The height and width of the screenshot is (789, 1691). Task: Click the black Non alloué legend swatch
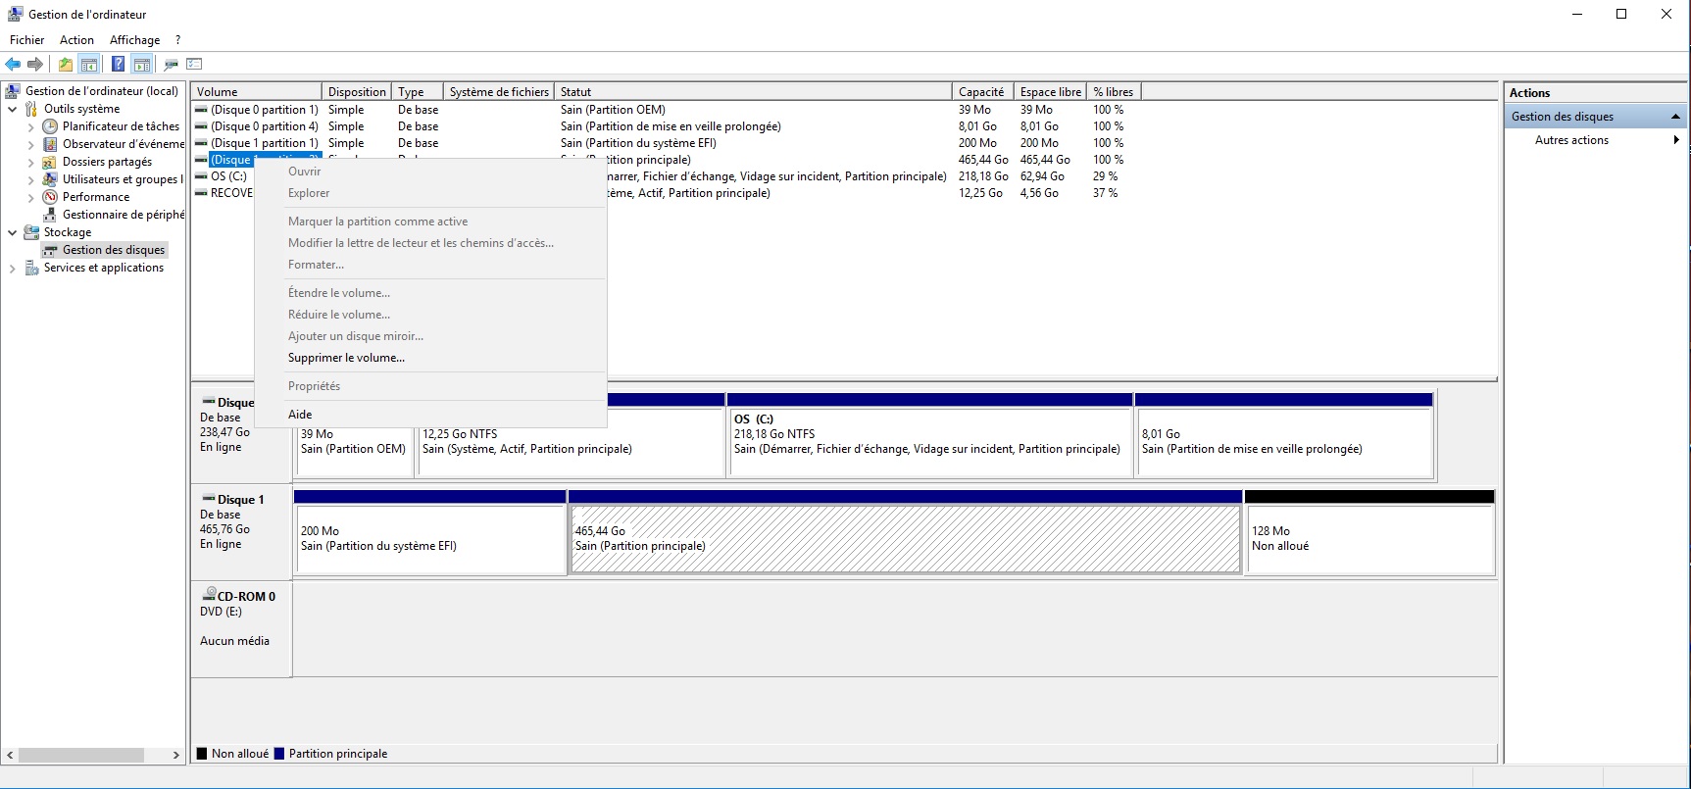(202, 754)
